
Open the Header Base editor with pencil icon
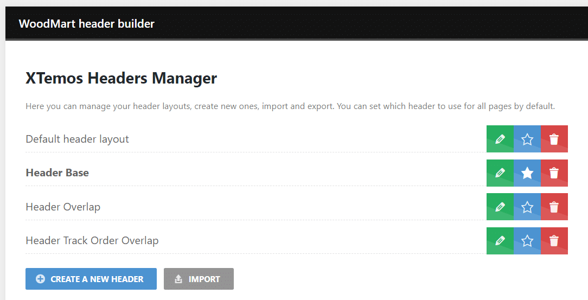coord(500,173)
